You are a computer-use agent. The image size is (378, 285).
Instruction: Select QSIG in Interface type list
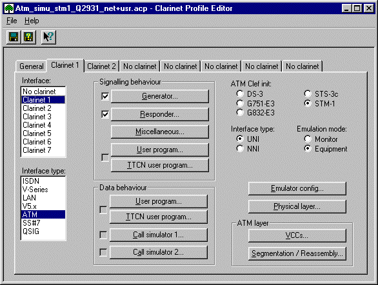point(43,231)
